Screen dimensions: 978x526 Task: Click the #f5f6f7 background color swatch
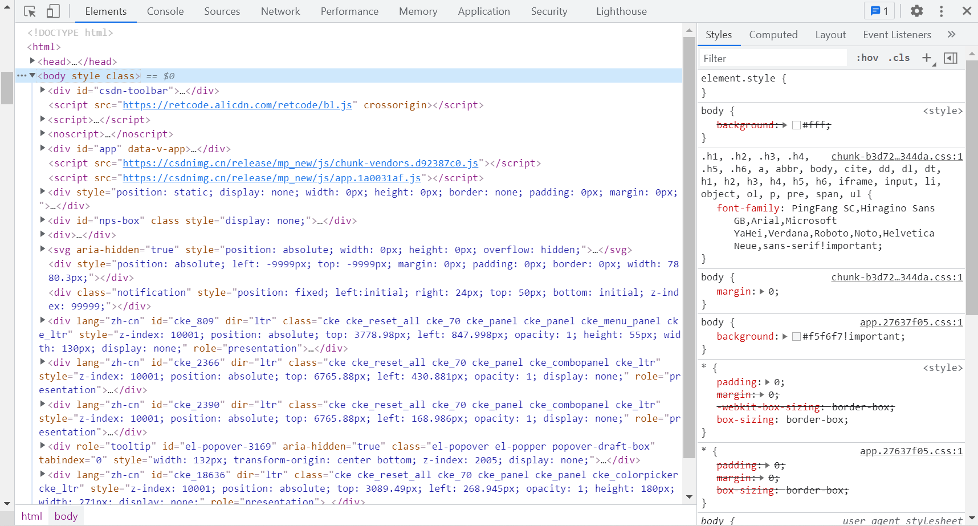[x=796, y=336]
